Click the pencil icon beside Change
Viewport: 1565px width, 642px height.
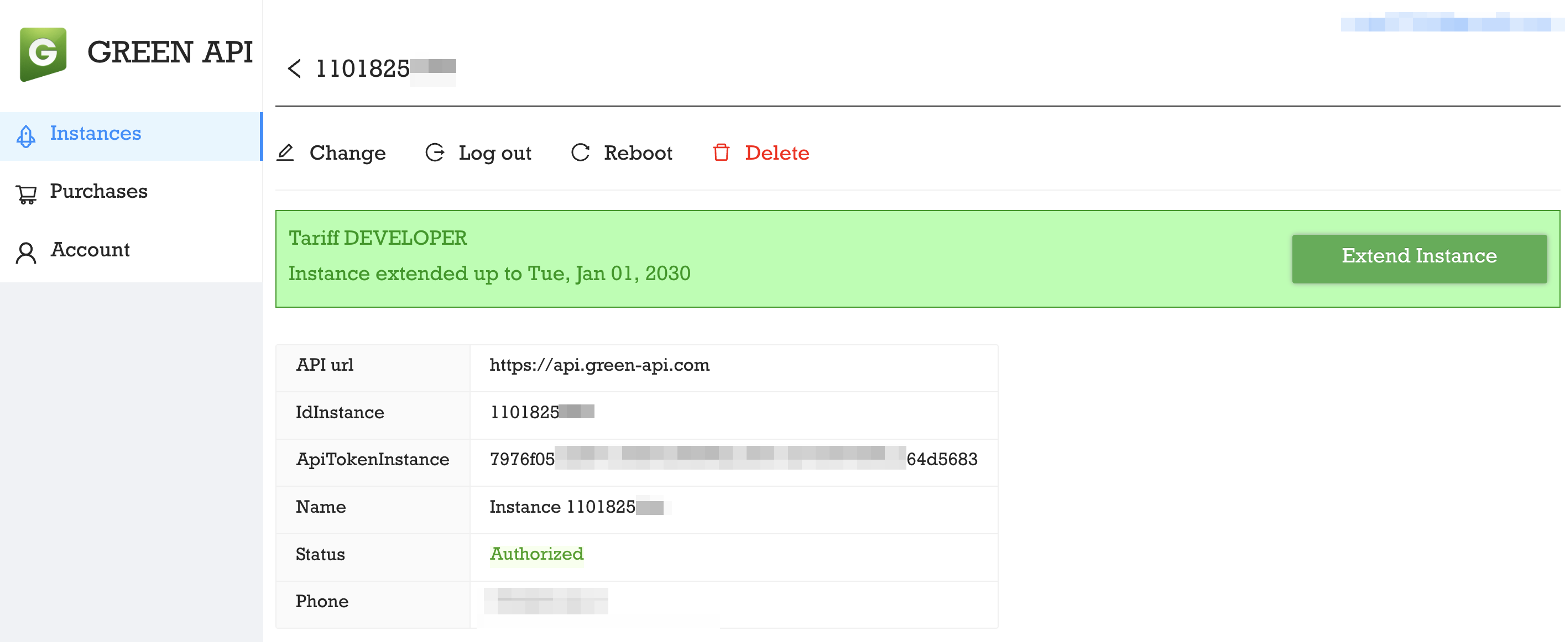tap(285, 152)
